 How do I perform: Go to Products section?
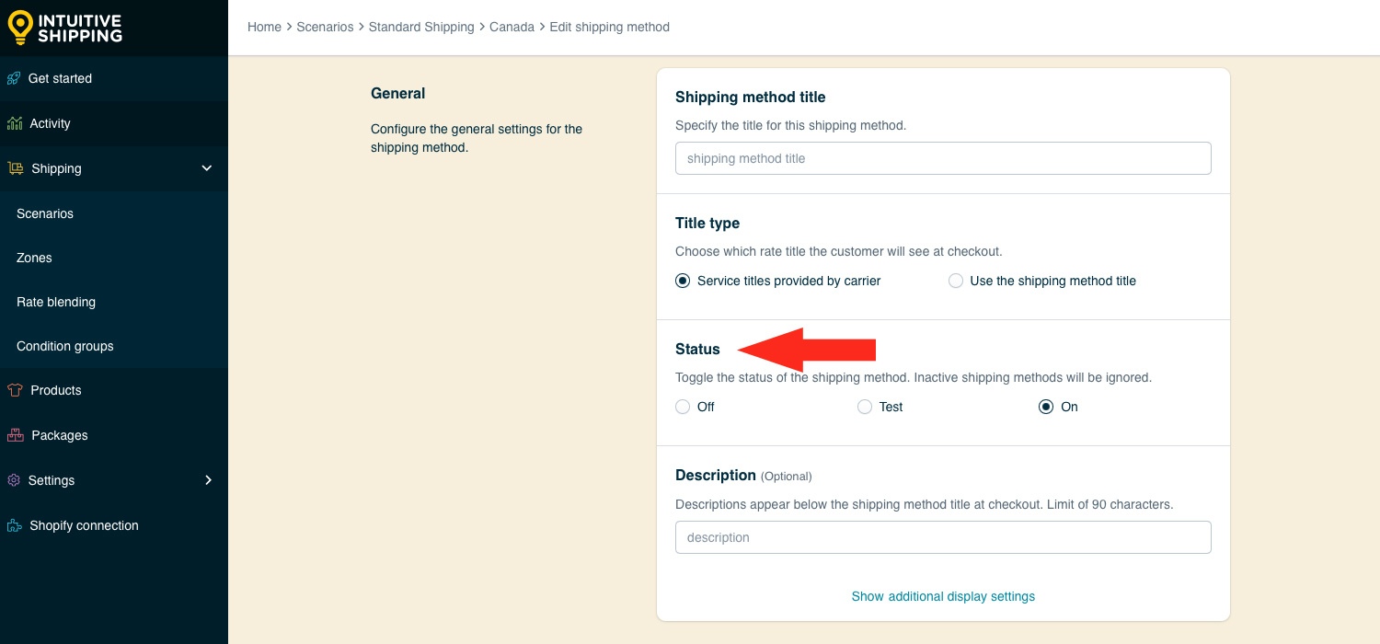pyautogui.click(x=114, y=390)
